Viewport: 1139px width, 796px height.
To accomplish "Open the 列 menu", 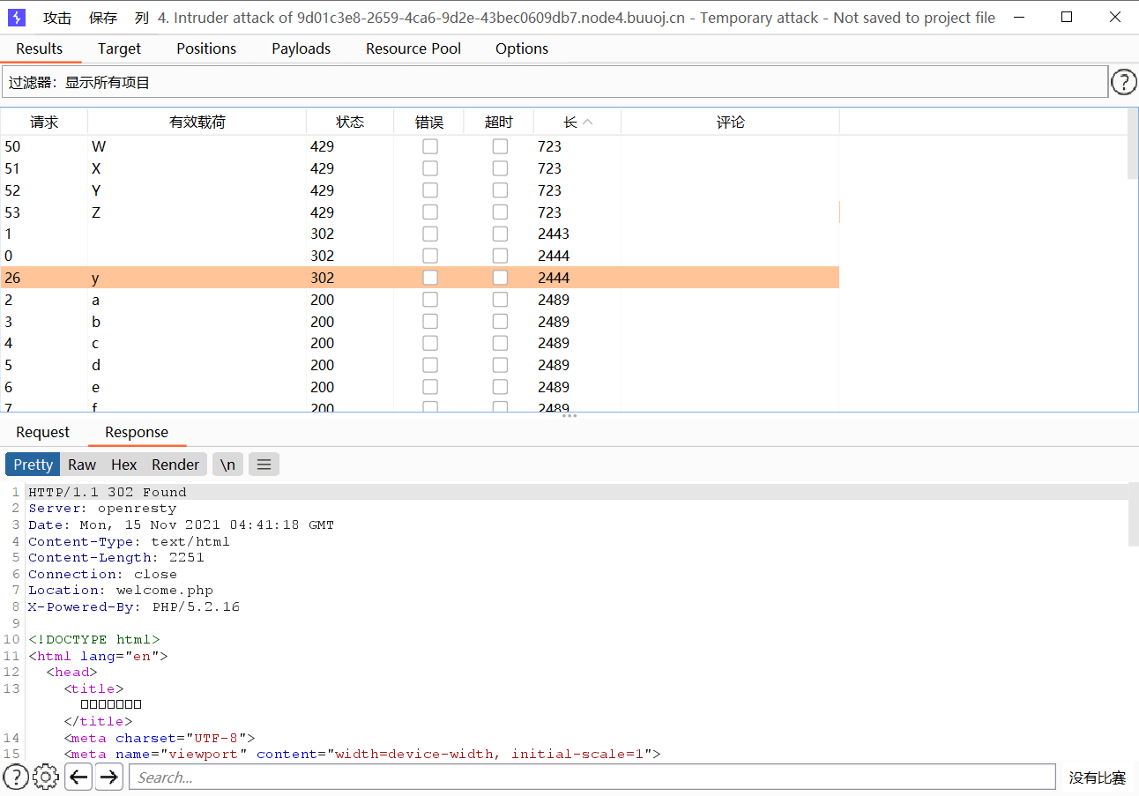I will pos(142,18).
